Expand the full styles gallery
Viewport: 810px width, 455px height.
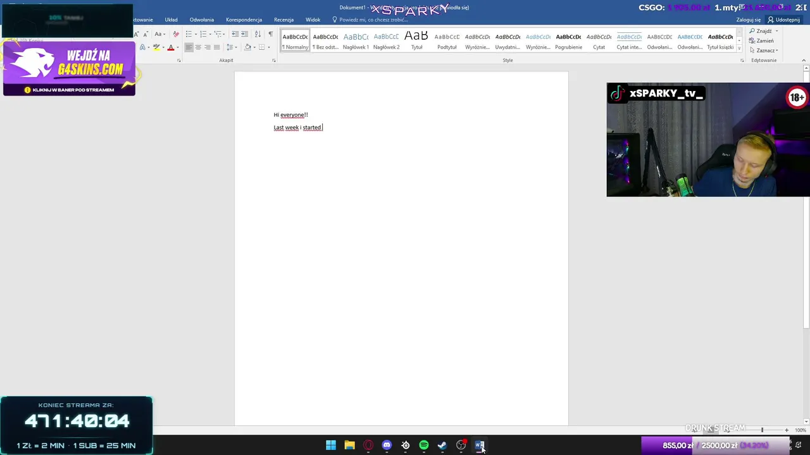739,49
